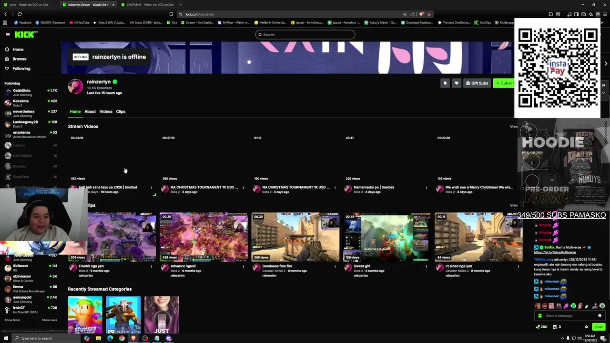Open GabbiDoto channel in the Following list
Viewport: 610px width, 343px height.
point(30,92)
